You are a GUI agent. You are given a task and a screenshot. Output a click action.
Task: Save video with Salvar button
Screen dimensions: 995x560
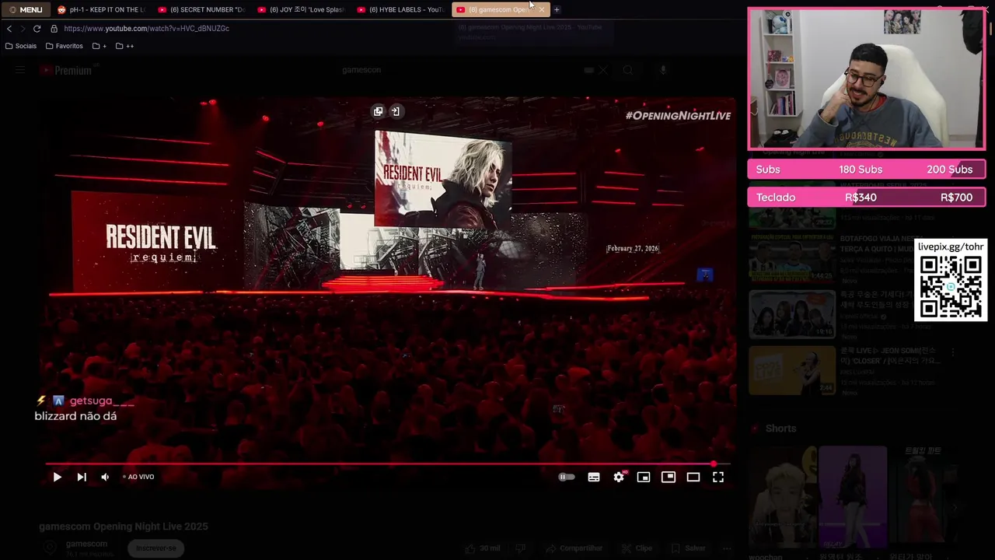tap(688, 548)
